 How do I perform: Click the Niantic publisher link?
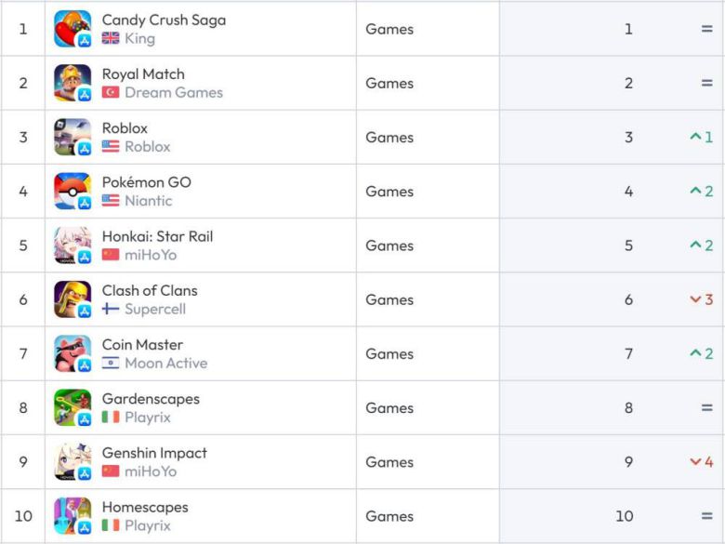[148, 200]
